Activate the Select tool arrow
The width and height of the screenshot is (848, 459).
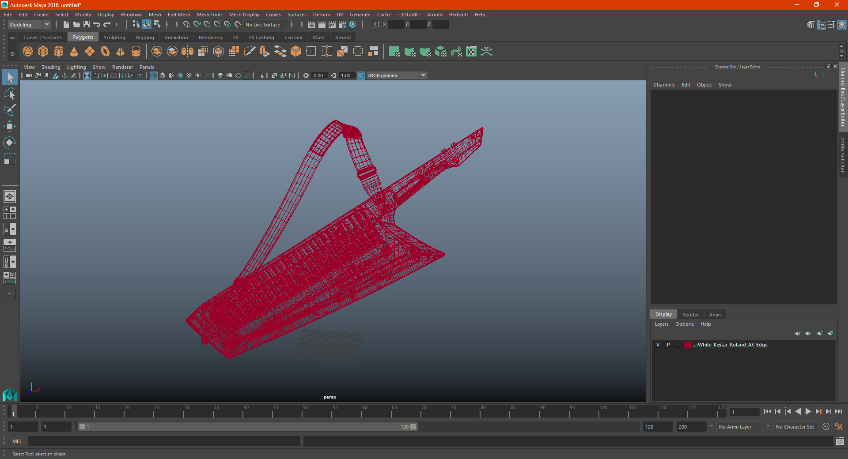(x=10, y=78)
